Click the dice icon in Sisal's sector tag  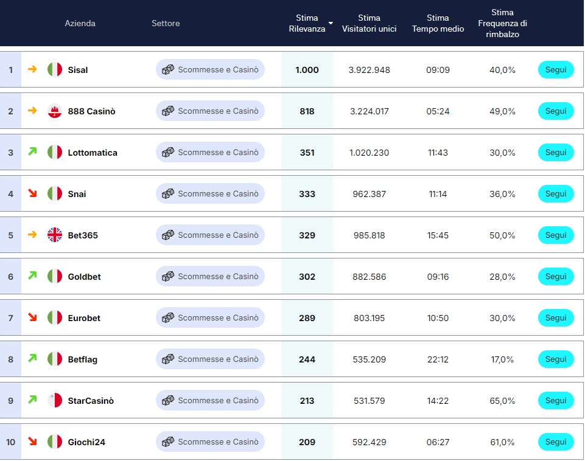tap(168, 70)
